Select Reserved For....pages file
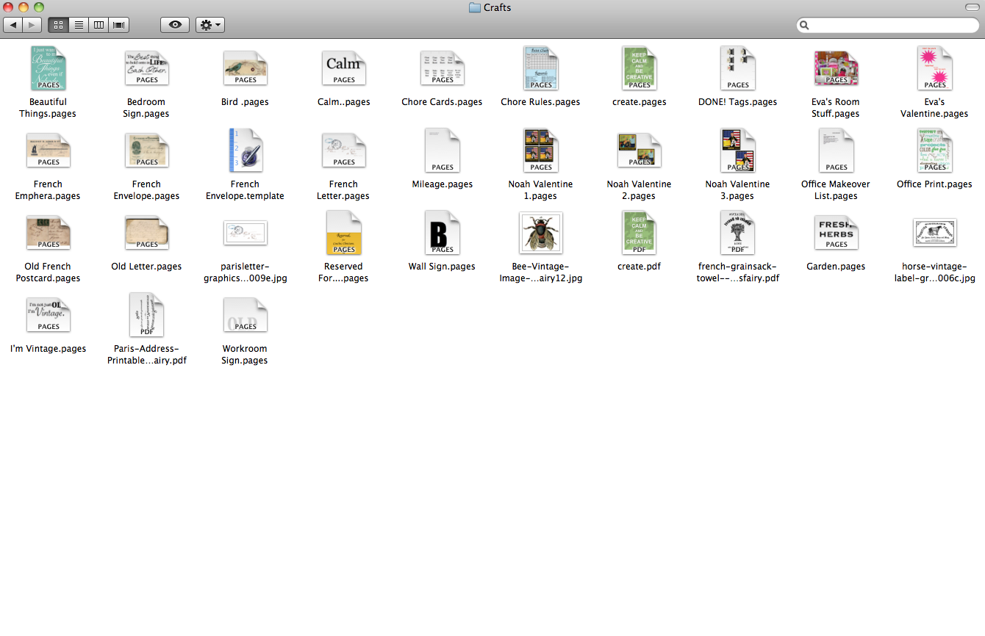The height and width of the screenshot is (636, 985). click(x=344, y=233)
